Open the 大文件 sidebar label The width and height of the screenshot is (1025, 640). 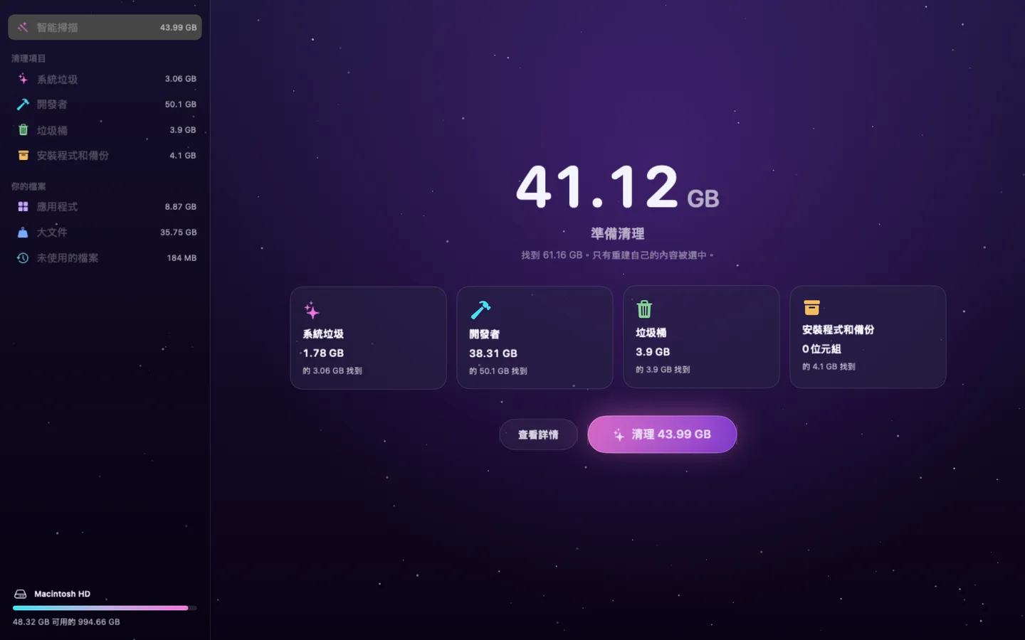coord(52,233)
